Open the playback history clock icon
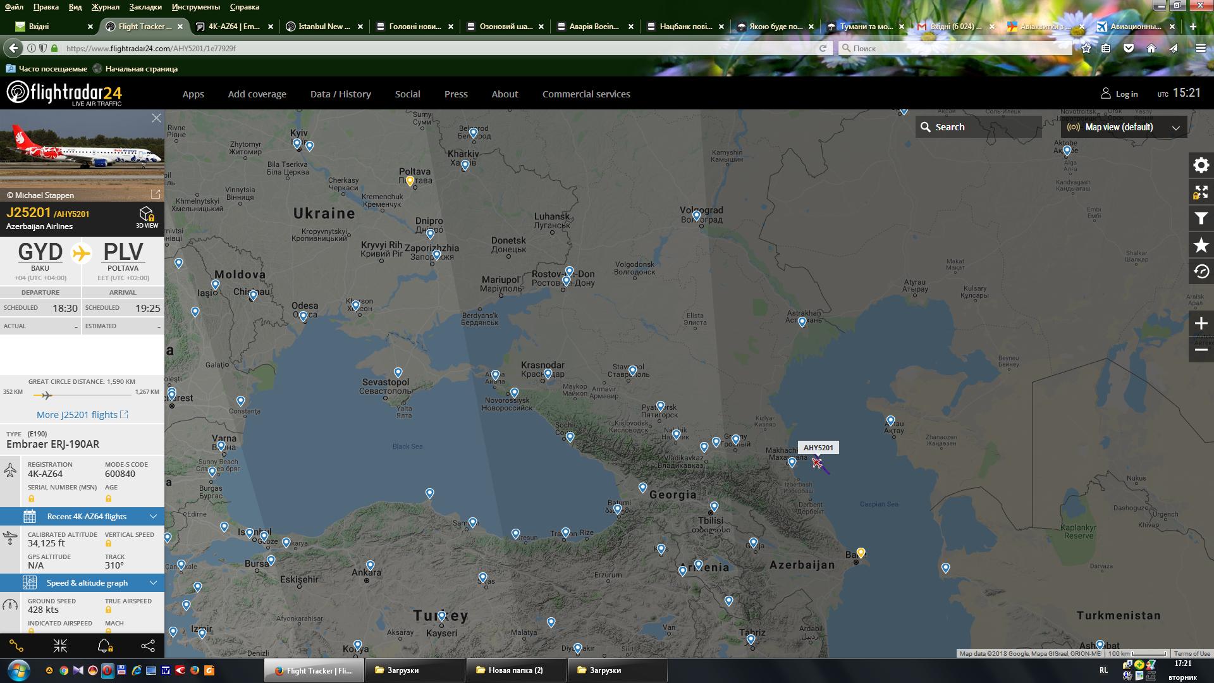This screenshot has width=1214, height=683. 1201,272
